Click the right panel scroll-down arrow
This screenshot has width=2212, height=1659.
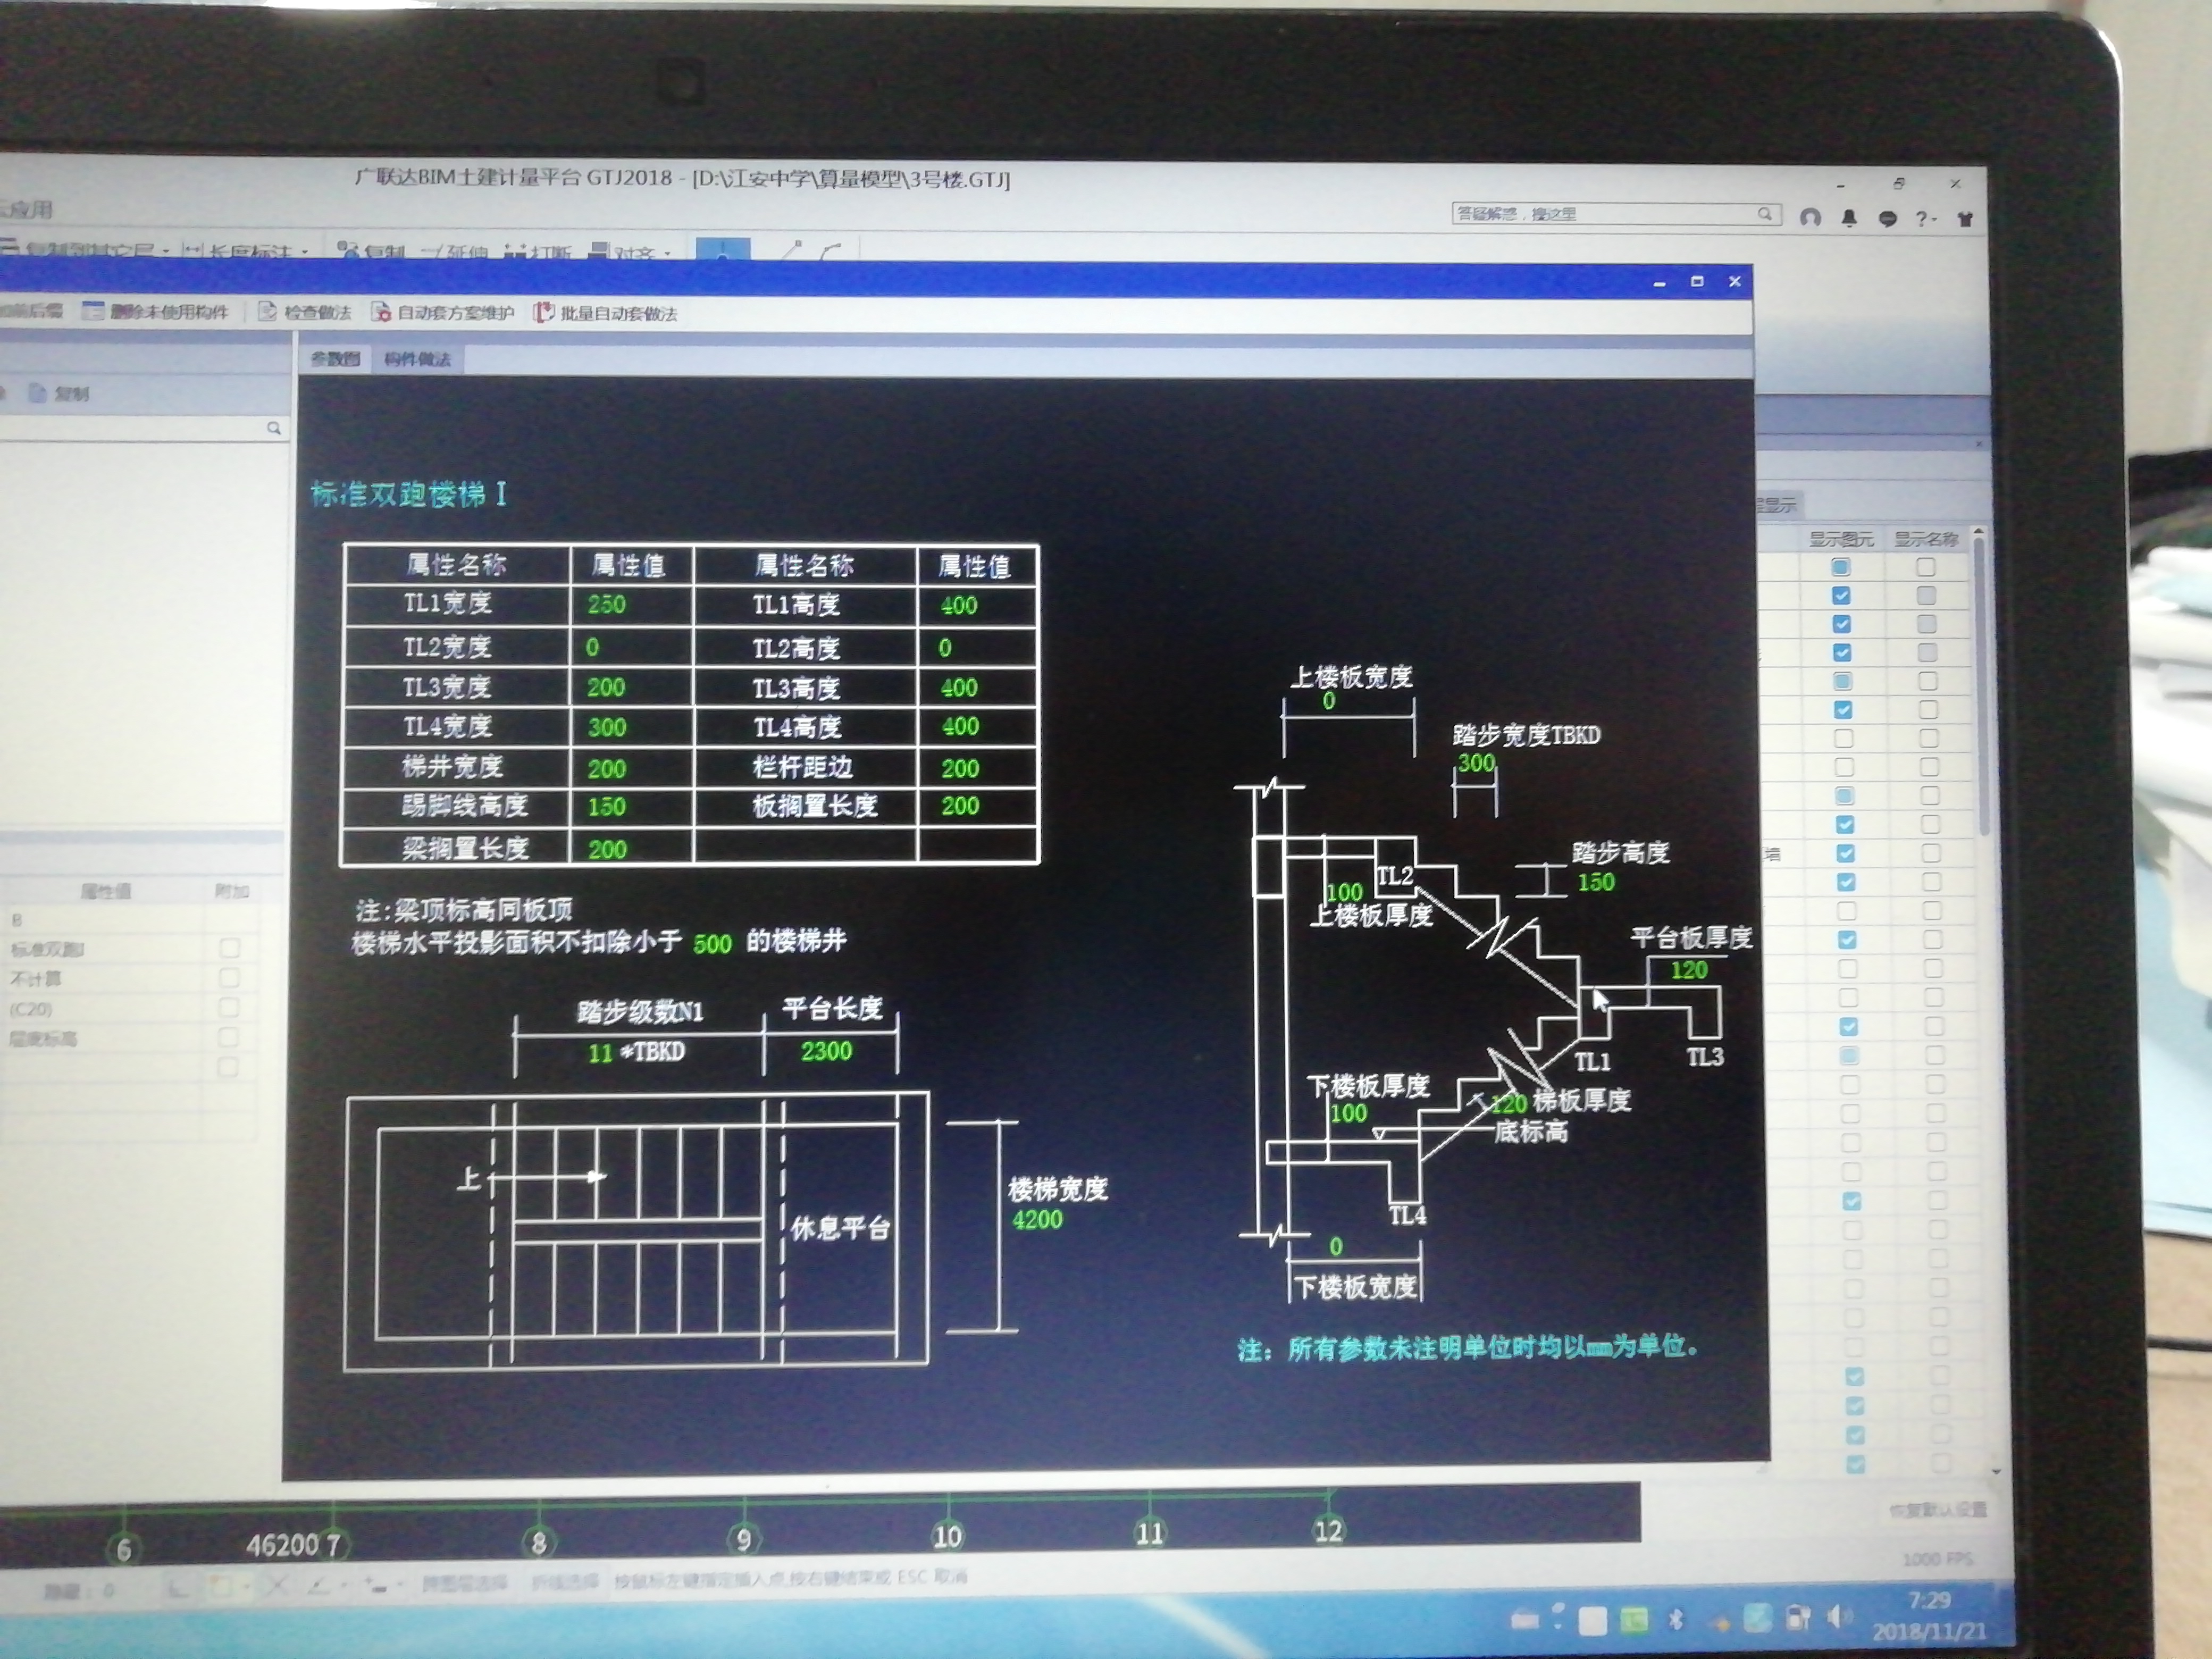[1996, 1471]
